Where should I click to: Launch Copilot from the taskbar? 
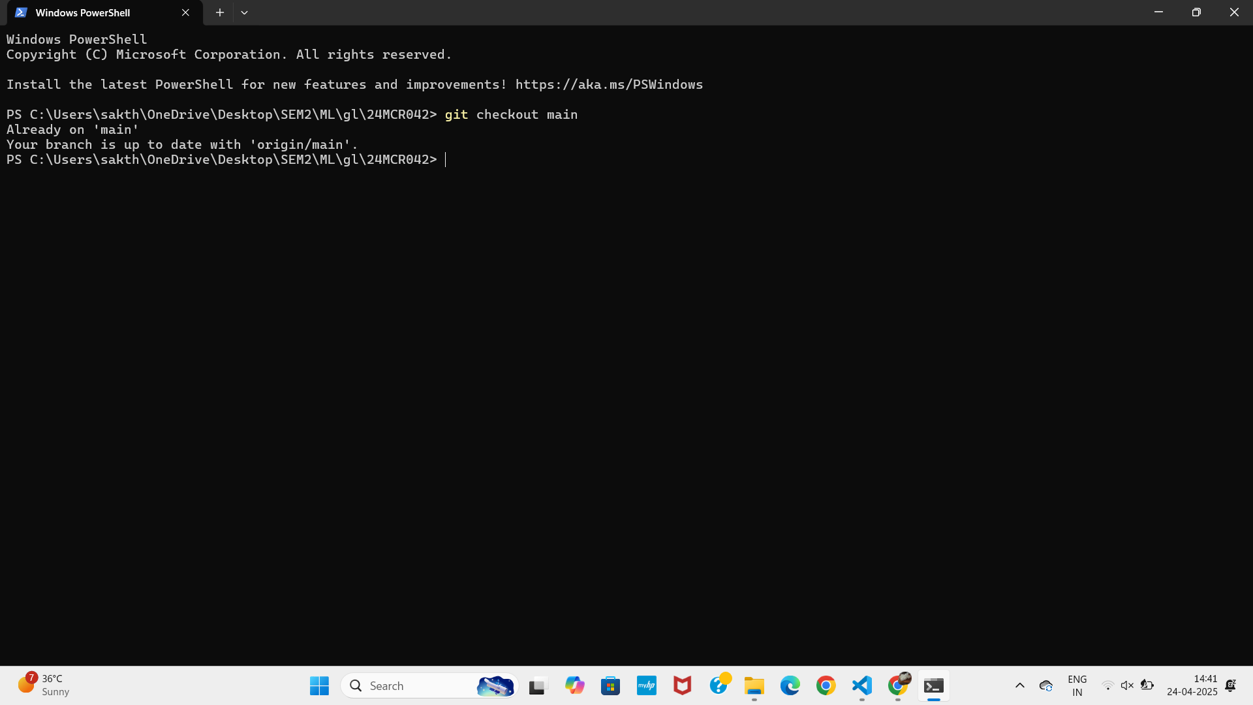point(574,685)
